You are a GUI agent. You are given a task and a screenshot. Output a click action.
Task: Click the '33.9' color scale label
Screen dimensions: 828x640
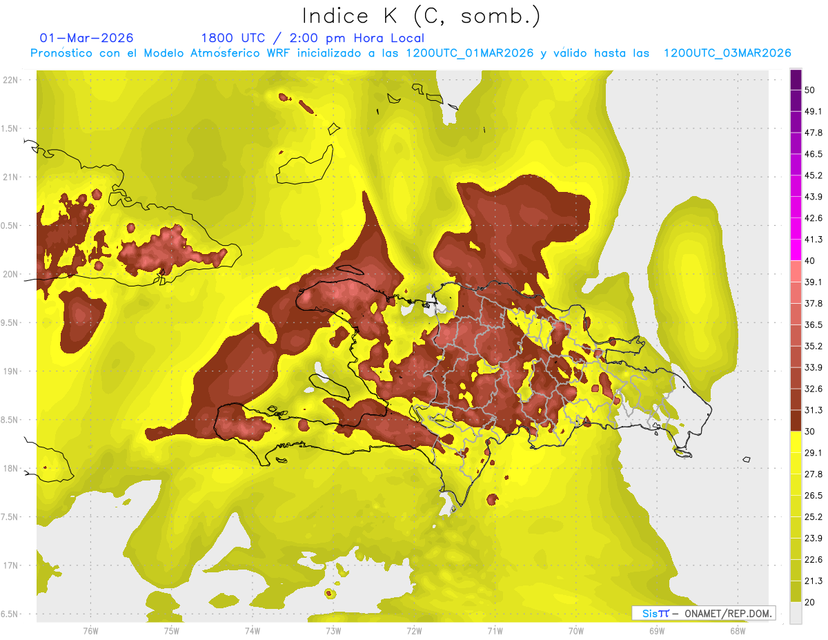tap(813, 367)
